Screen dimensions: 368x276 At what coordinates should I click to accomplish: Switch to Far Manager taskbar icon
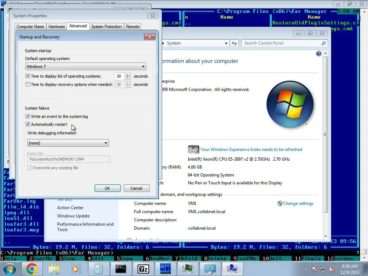click(165, 269)
